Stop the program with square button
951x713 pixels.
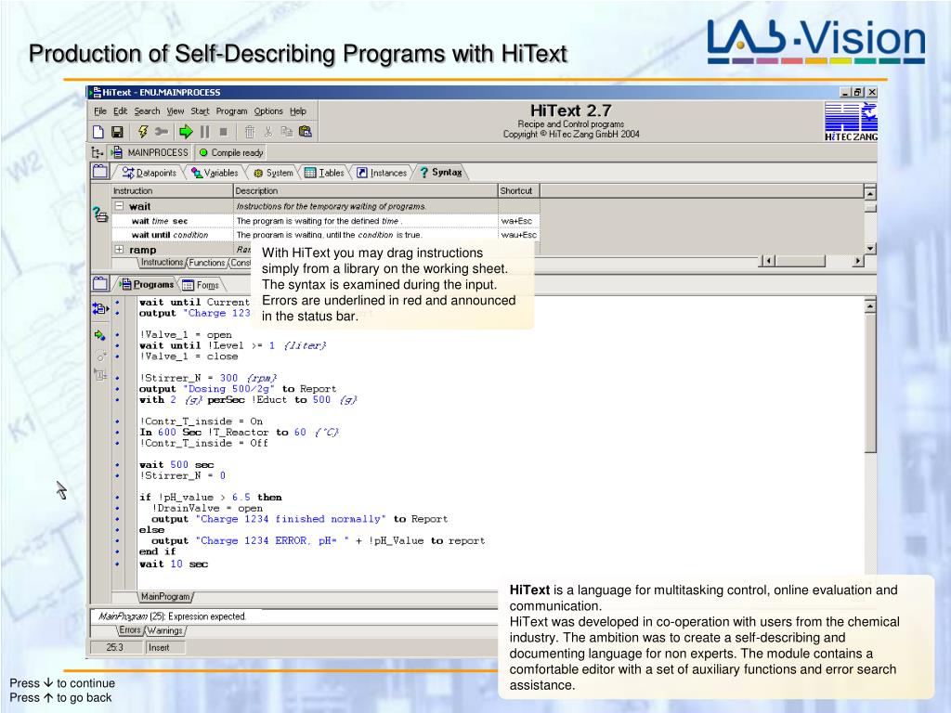click(x=224, y=132)
